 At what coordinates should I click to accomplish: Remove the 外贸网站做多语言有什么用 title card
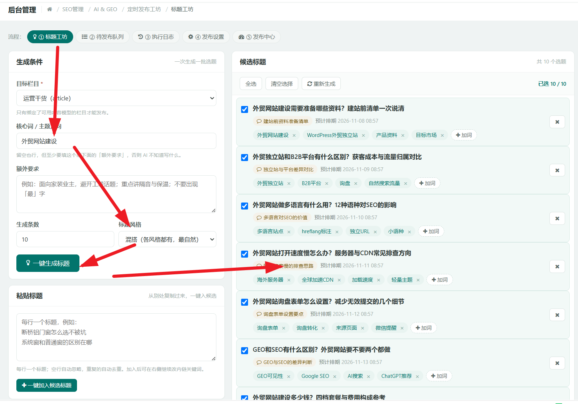point(557,219)
